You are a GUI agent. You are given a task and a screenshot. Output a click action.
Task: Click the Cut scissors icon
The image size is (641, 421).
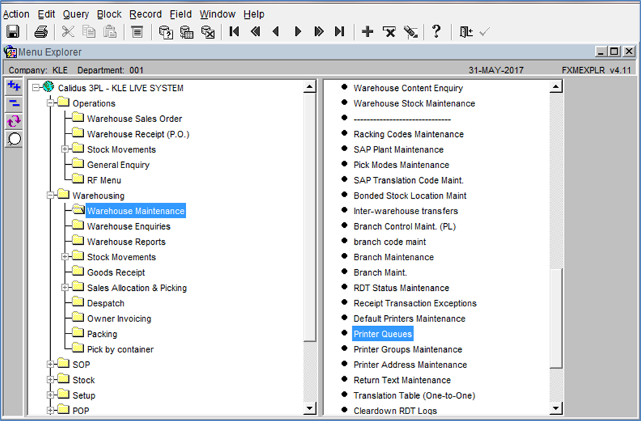click(68, 31)
